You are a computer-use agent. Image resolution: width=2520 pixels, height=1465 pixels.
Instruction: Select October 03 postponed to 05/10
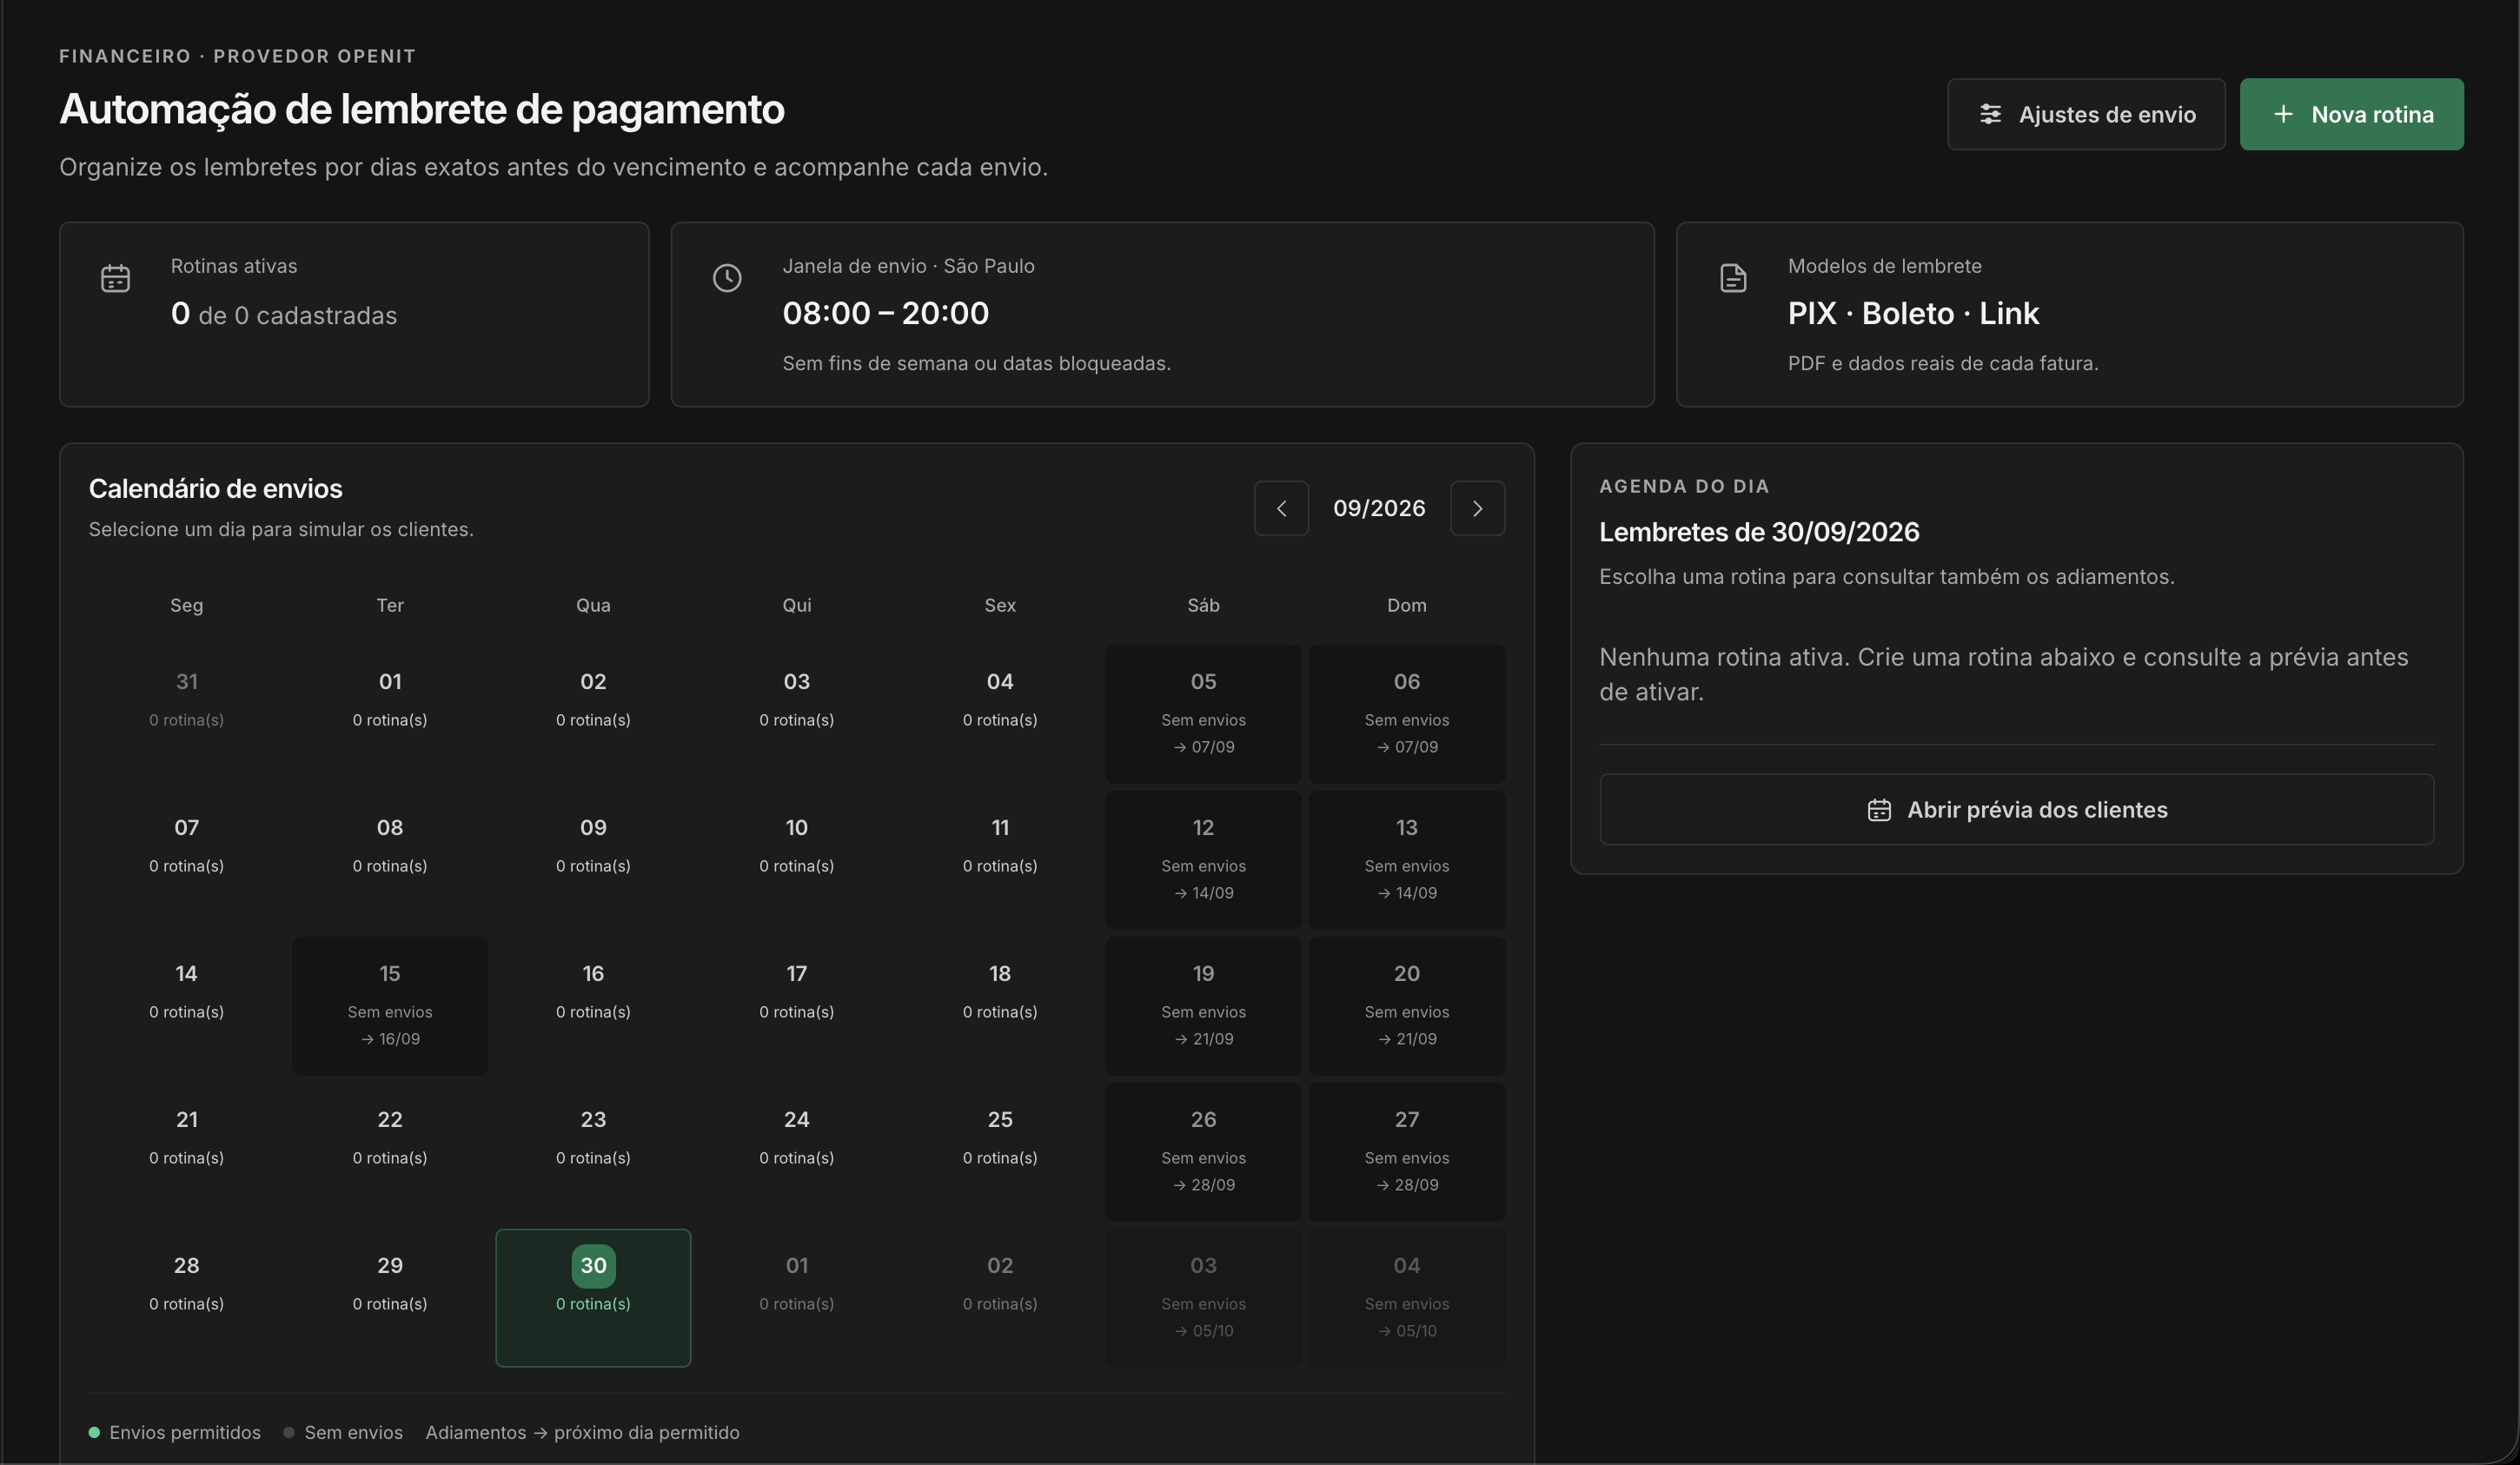click(1203, 1297)
